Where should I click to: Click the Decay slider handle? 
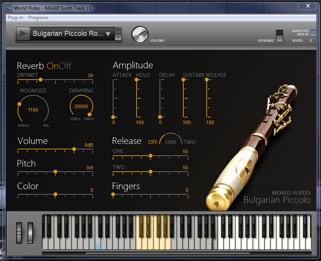160,117
